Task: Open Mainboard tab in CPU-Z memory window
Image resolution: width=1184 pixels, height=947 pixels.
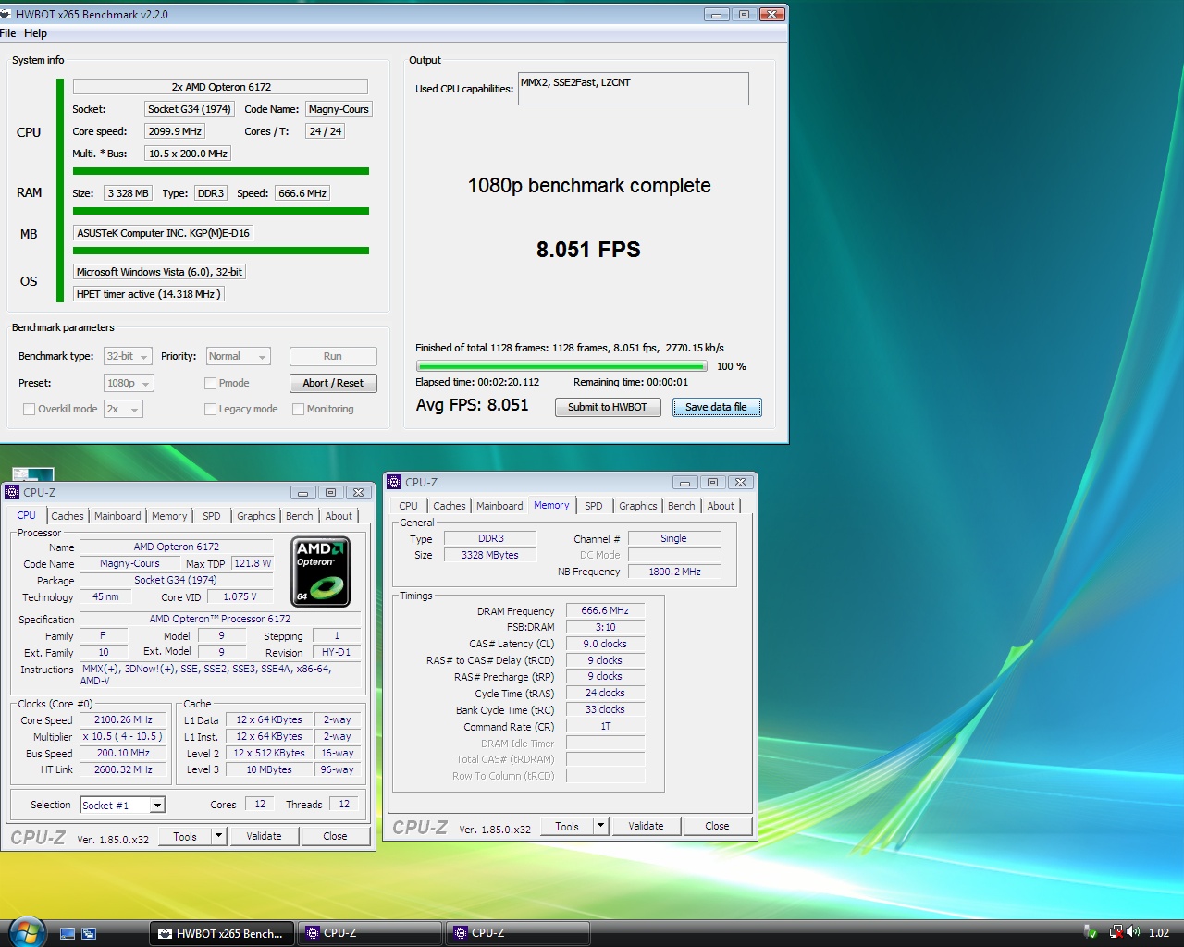Action: coord(499,506)
